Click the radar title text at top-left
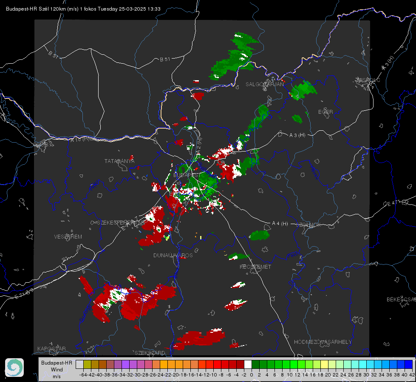 tap(83, 9)
